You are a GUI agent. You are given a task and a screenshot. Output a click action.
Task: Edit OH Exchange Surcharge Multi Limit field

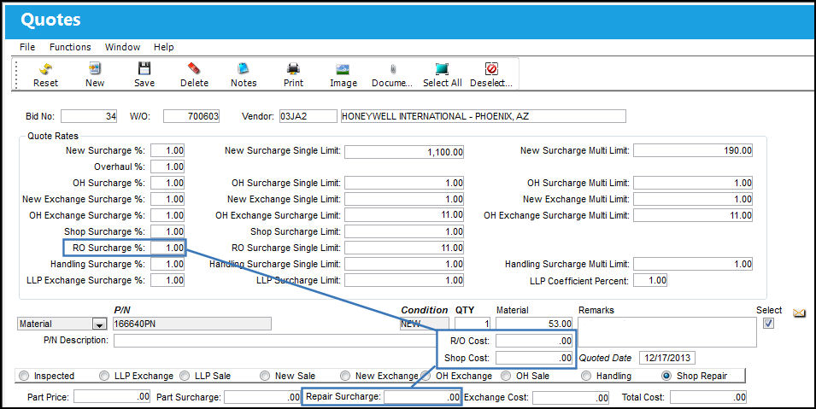pyautogui.click(x=693, y=215)
